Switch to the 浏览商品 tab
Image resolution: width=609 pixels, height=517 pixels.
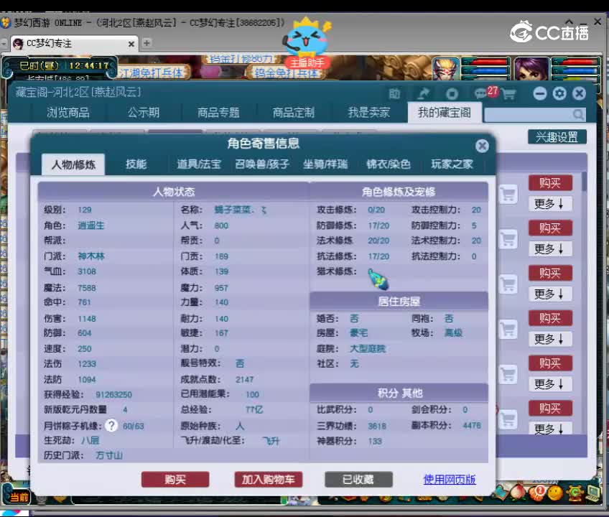coord(68,113)
